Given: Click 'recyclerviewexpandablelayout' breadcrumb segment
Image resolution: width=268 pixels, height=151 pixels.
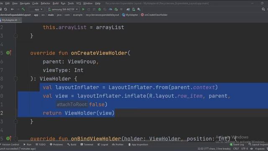Looking at the screenshot, I should click(x=102, y=15).
